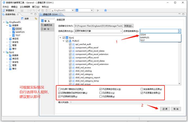Image resolution: width=188 pixels, height=122 pixels.
Task: Click the redo arrow in the toolbar
Action: 34,10
